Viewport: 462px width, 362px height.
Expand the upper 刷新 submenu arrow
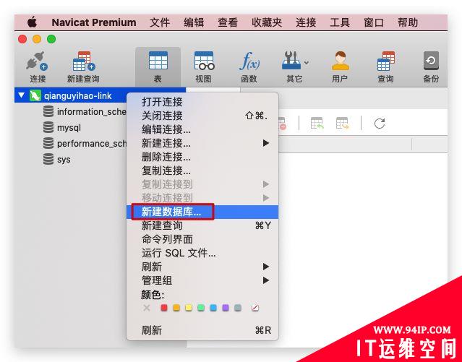coord(266,267)
